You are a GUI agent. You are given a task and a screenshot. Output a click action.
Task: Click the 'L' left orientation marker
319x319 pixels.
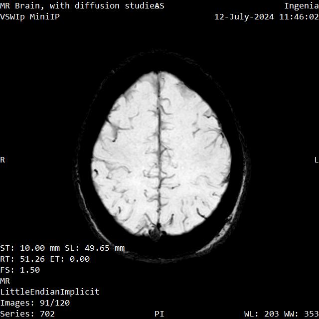(x=317, y=160)
